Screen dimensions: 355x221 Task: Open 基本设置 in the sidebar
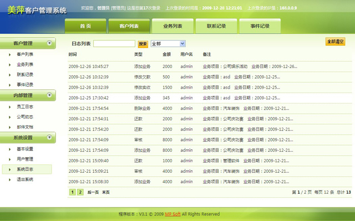pyautogui.click(x=25, y=149)
